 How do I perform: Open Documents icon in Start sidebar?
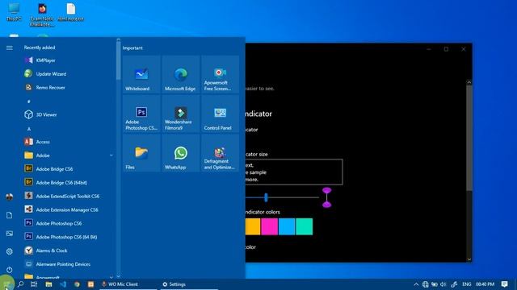[9, 215]
